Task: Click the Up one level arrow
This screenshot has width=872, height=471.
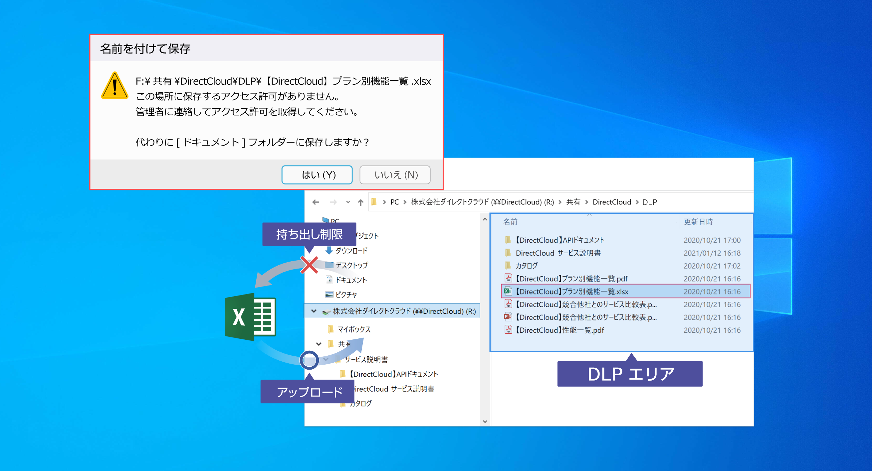Action: tap(361, 202)
